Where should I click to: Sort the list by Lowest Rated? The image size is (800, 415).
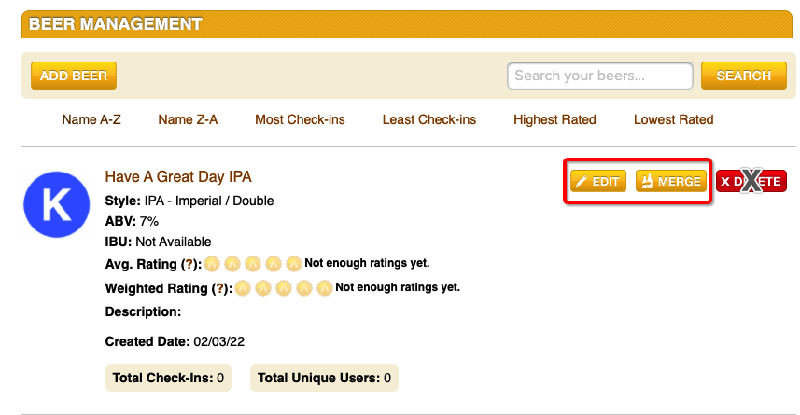pos(673,119)
